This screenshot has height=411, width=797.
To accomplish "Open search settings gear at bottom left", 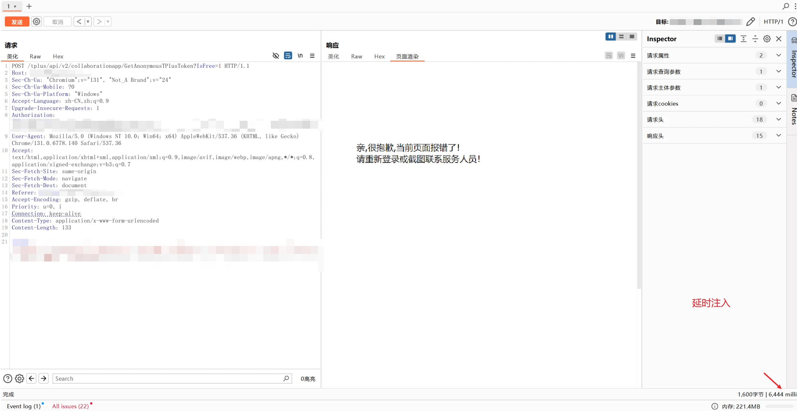I will click(x=20, y=378).
